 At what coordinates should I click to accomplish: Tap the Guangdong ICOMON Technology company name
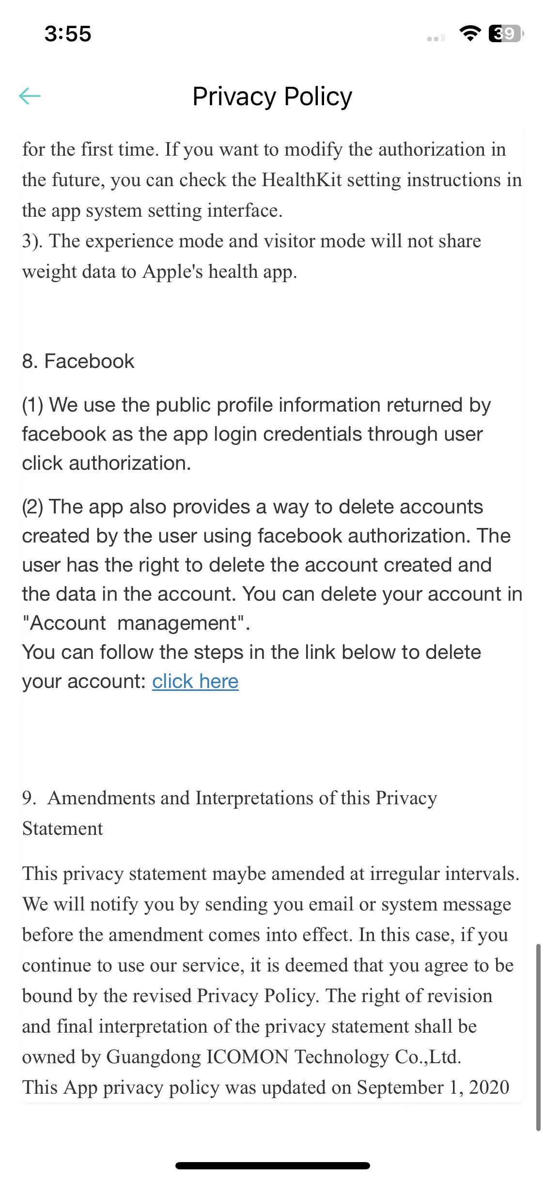point(283,1056)
